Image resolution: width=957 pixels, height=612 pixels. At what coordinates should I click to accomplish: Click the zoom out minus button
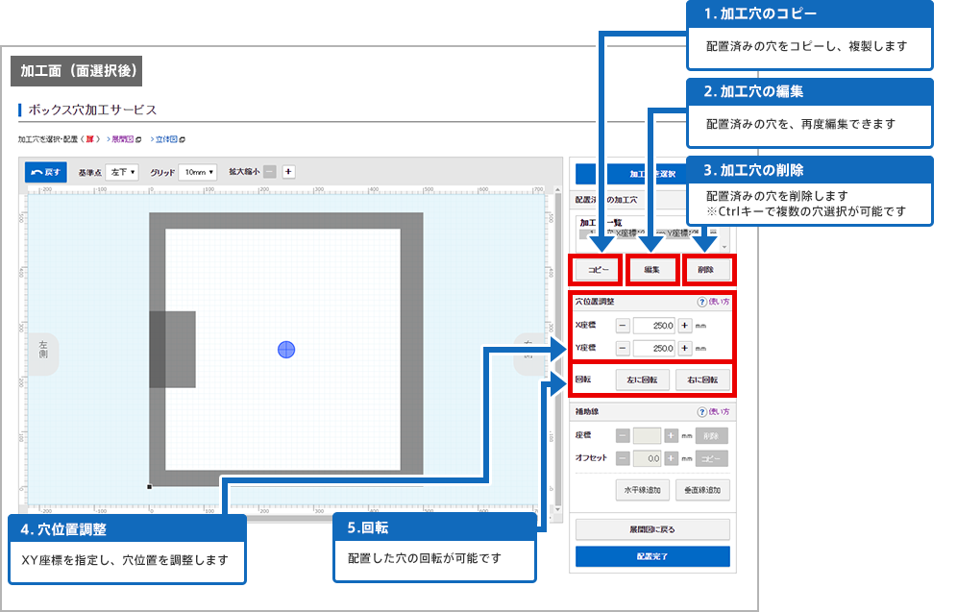click(269, 172)
